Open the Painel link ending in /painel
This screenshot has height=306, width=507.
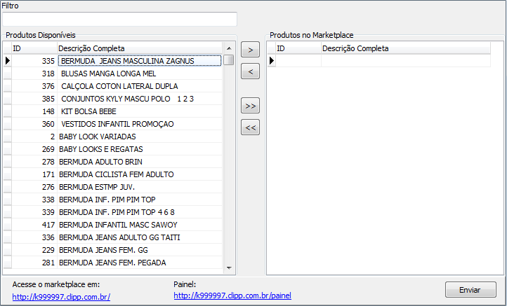point(232,296)
